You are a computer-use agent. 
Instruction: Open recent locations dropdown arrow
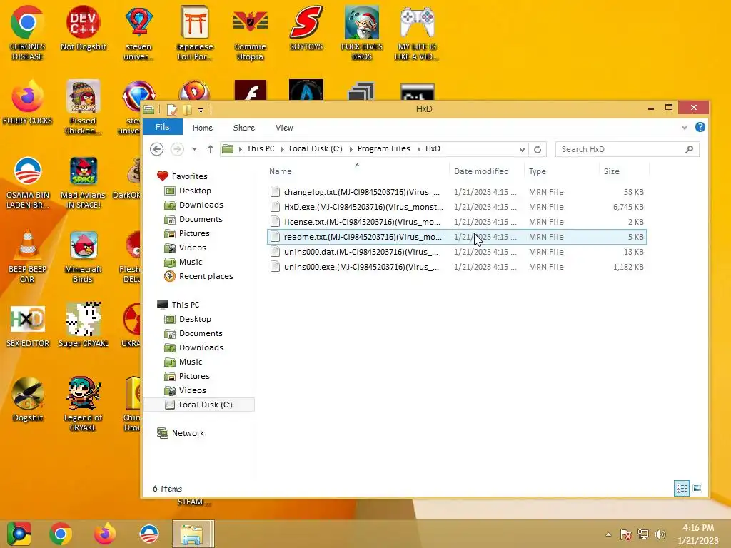194,149
